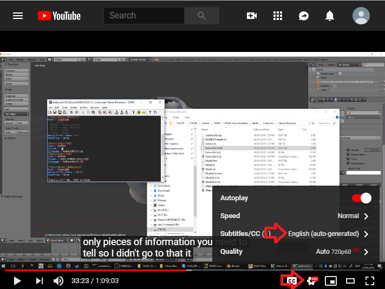Viewport: 385px width, 289px height.
Task: Open the View tab in the Explorer window
Action: click(187, 117)
